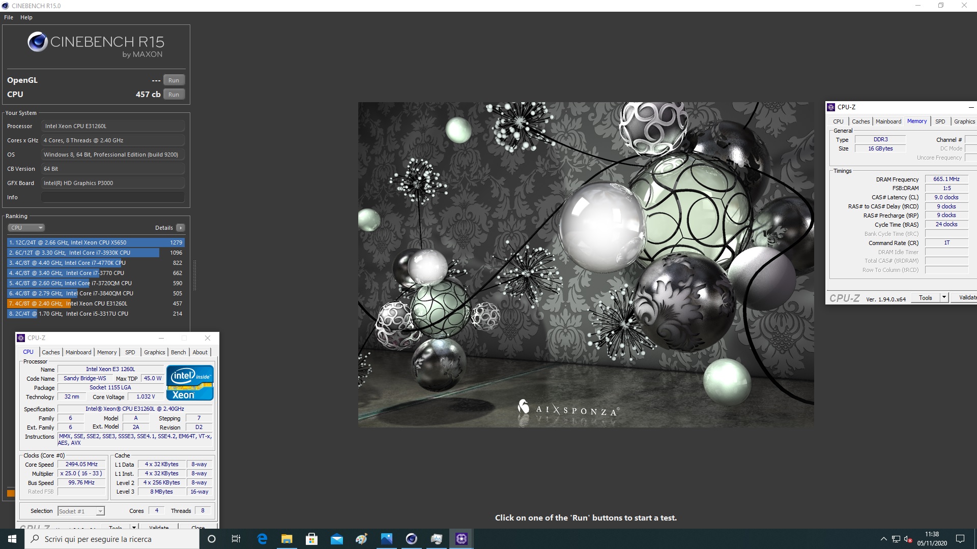Open Cortana from the taskbar
977x549 pixels.
pos(212,539)
